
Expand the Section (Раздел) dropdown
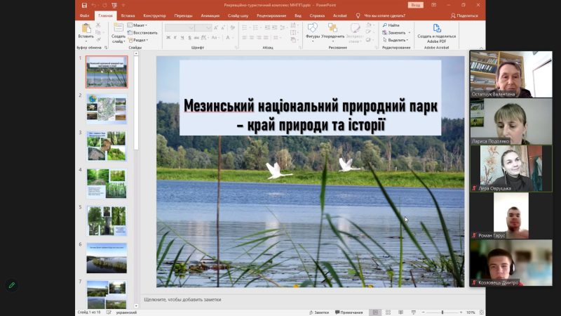point(140,40)
